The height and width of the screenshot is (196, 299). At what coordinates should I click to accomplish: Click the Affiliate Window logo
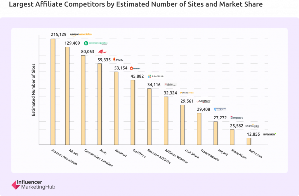tap(187, 93)
